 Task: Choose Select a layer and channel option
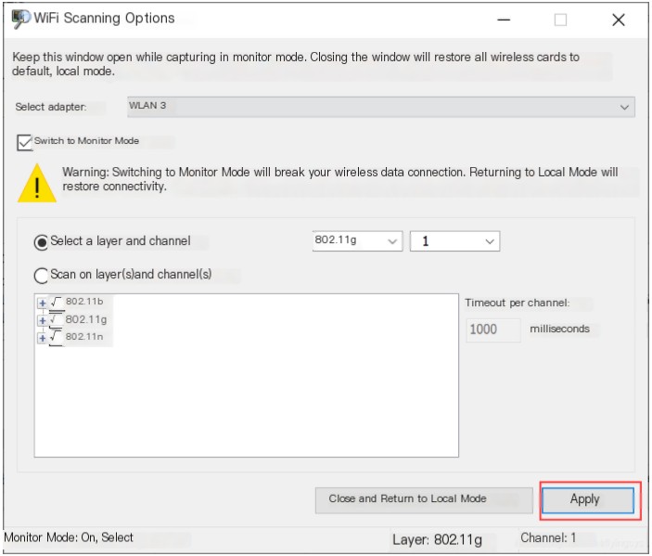point(41,242)
